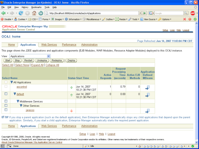Image resolution: width=199 pixels, height=149 pixels.
Task: Click the Google search magnifier button
Action: tap(186, 13)
